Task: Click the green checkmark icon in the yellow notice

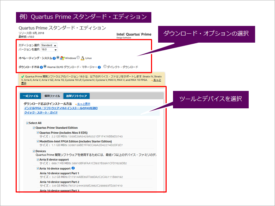Action: [x=23, y=77]
